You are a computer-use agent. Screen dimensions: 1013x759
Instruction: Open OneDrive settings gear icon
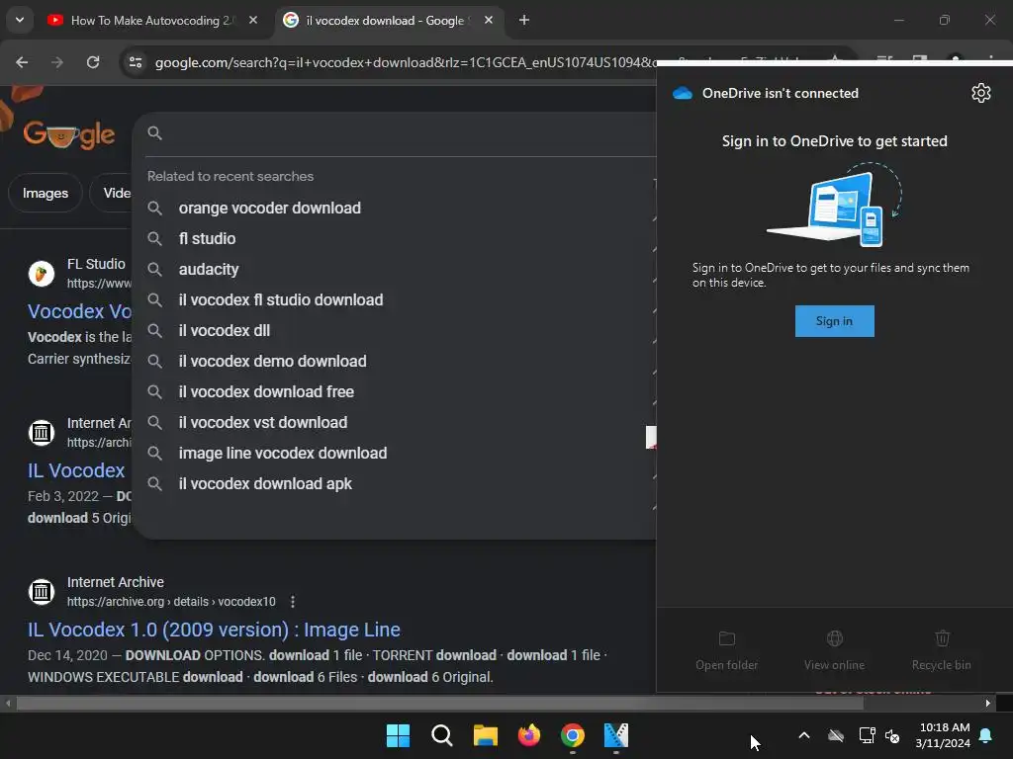tap(980, 93)
